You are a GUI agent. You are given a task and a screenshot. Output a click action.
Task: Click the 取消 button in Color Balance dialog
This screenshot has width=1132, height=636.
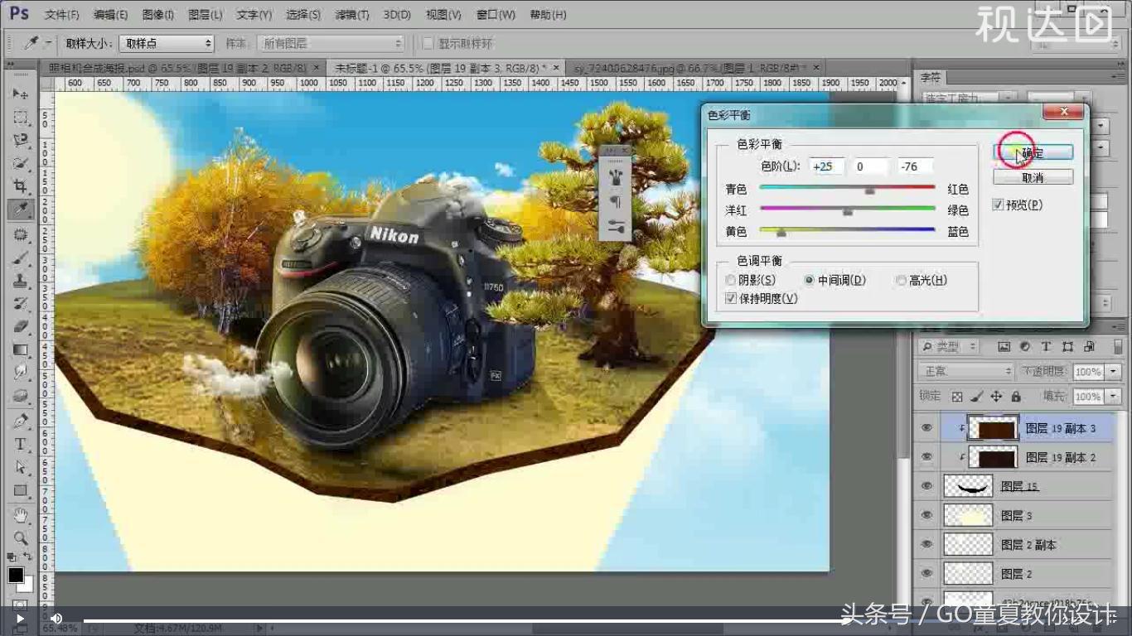pos(1032,176)
